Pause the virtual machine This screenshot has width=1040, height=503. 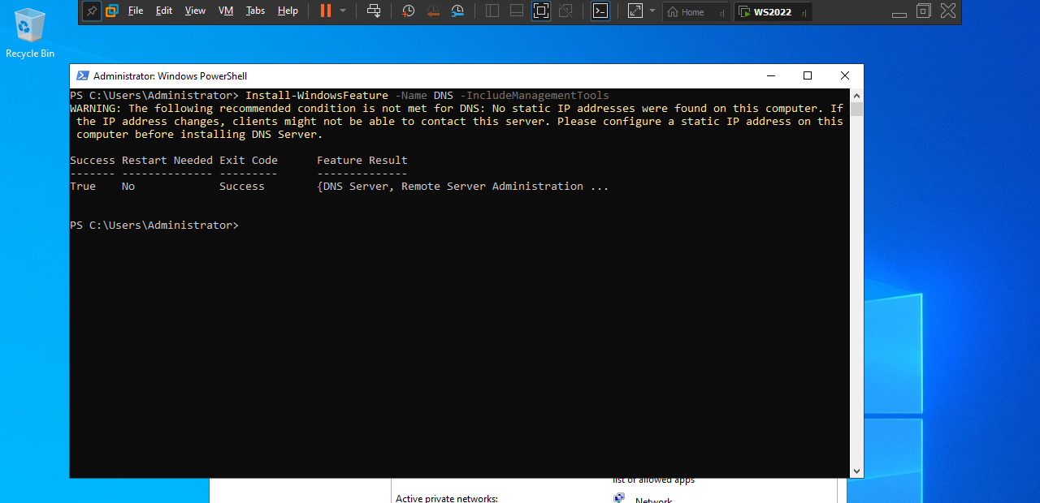[326, 11]
